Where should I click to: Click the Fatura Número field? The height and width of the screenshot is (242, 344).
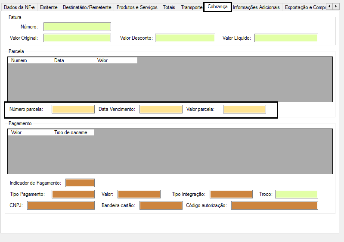point(77,27)
